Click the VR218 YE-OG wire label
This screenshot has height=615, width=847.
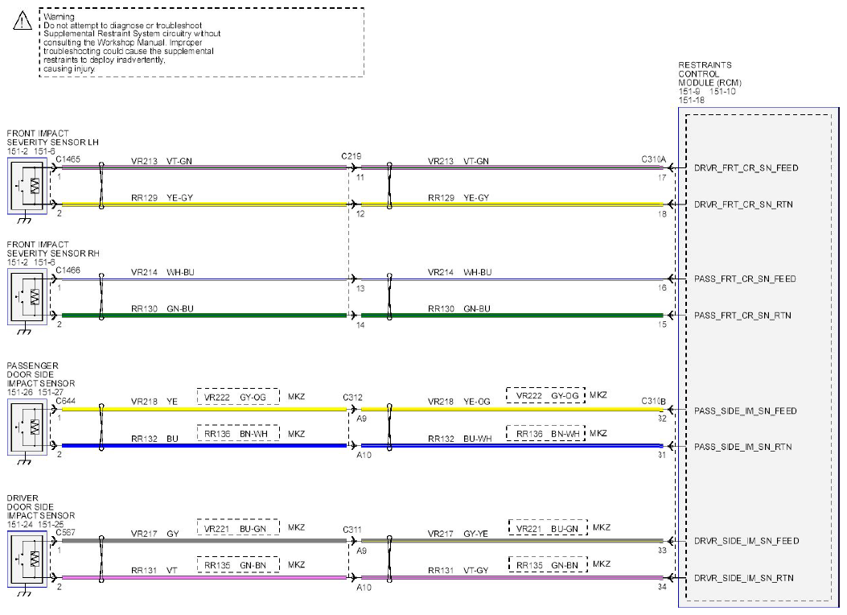(459, 402)
